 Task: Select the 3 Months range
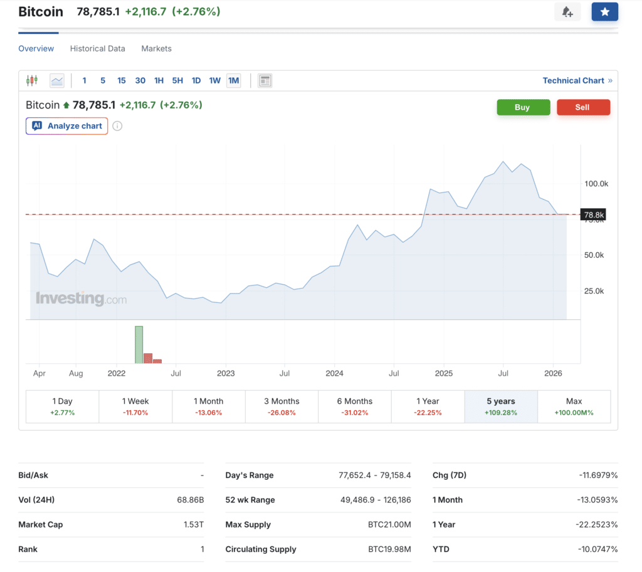click(x=282, y=406)
